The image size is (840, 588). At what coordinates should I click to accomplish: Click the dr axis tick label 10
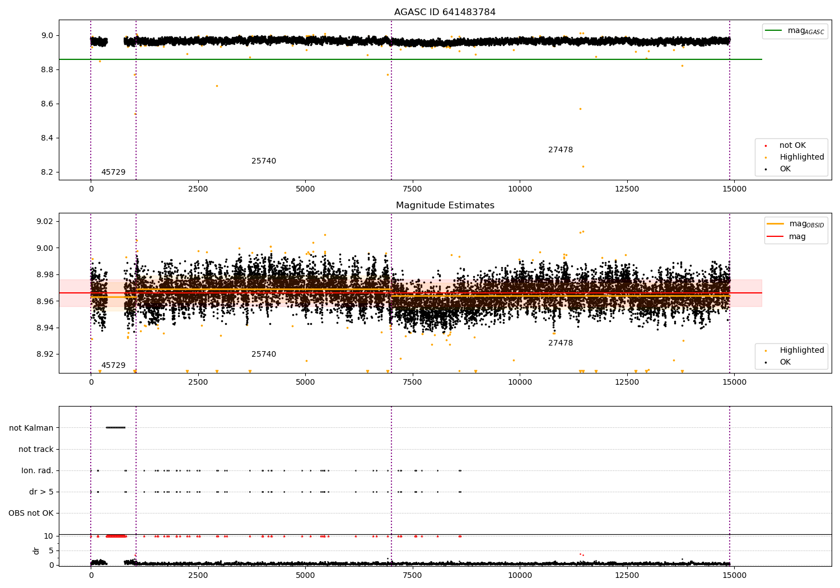[x=49, y=536]
